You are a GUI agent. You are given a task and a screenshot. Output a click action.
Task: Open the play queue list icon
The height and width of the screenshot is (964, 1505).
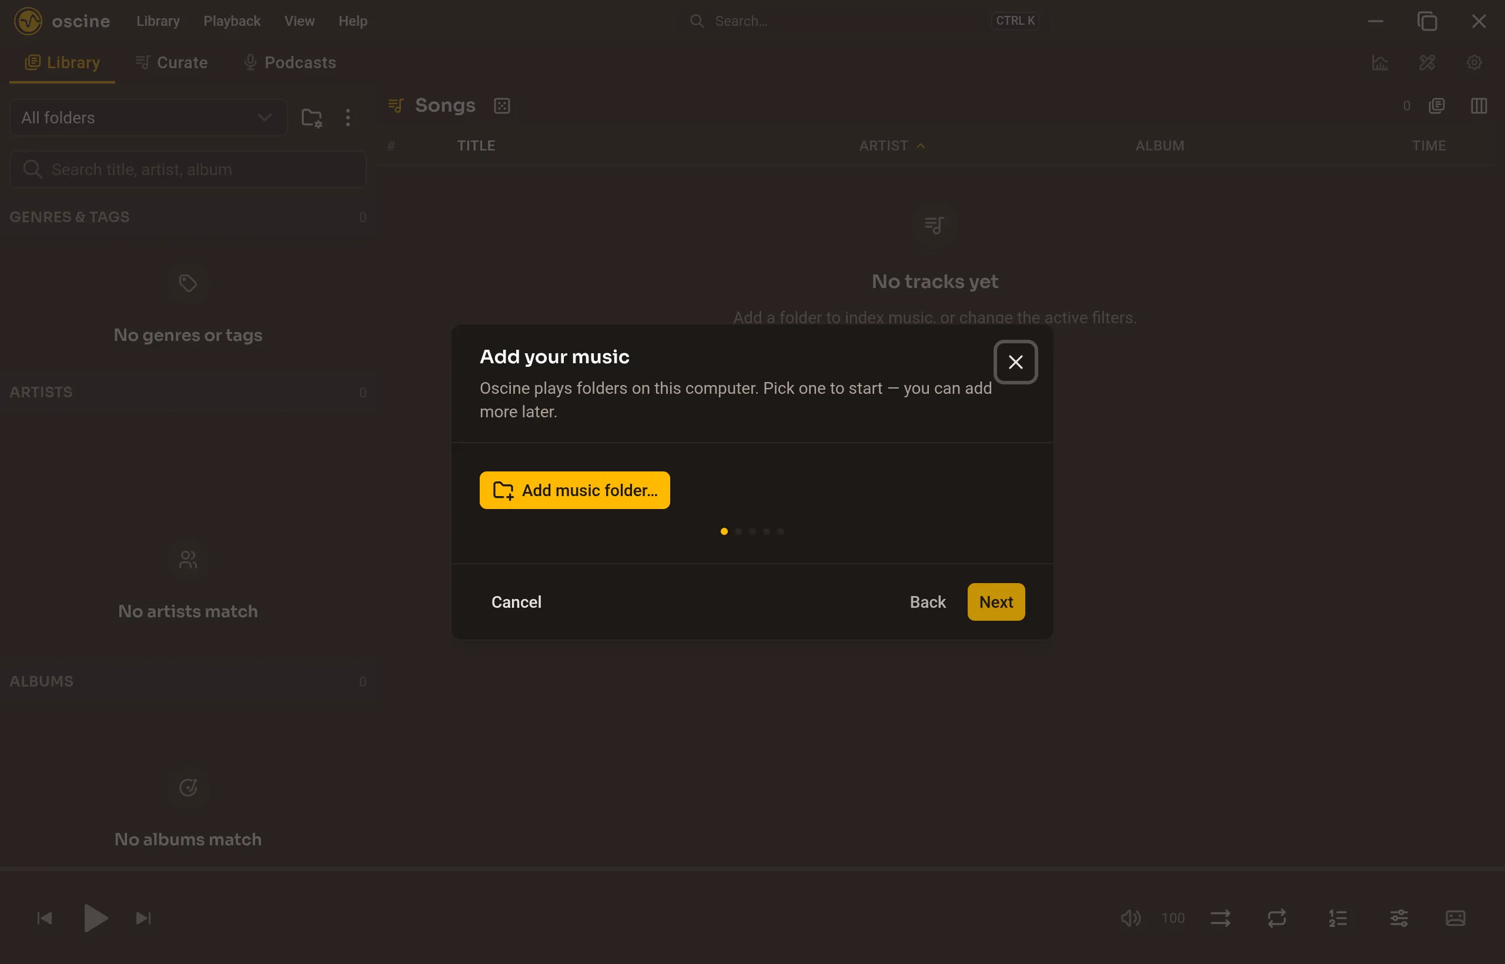(1337, 918)
